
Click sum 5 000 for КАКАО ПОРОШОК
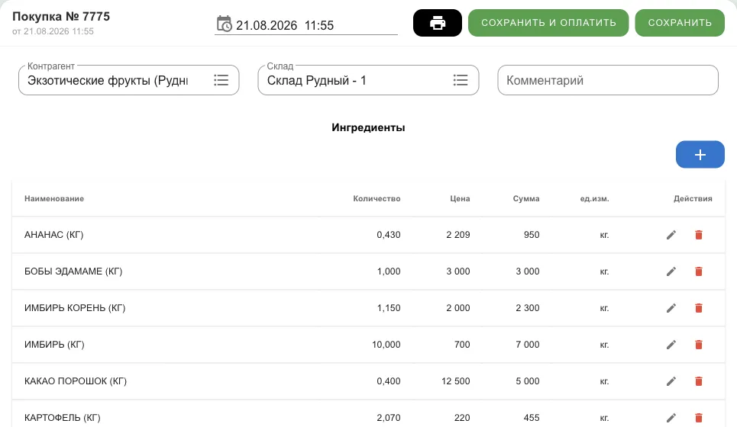528,381
